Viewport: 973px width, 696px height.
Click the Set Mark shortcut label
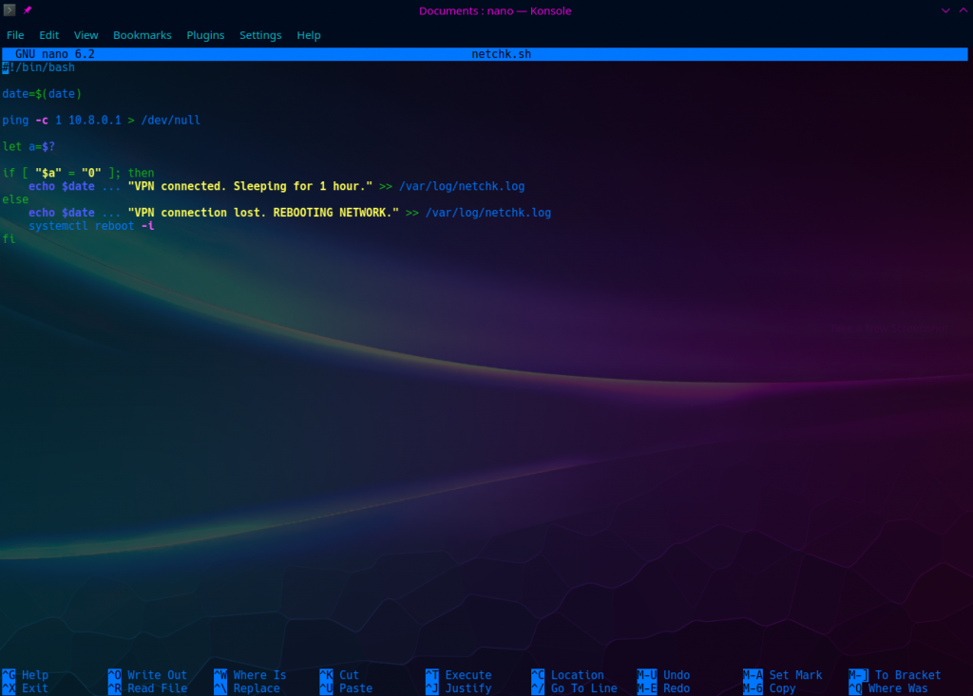click(x=795, y=675)
